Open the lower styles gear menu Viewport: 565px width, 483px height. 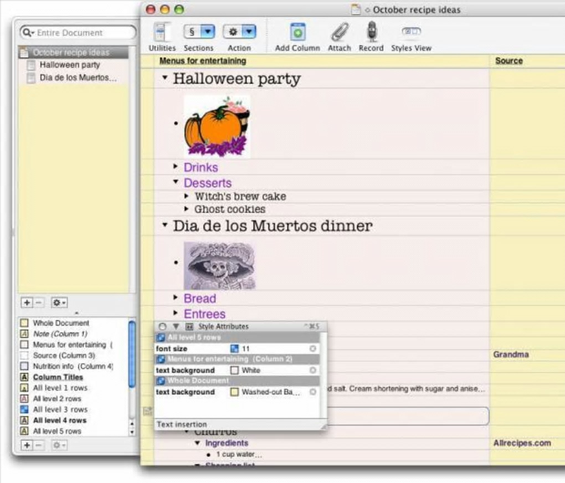click(x=59, y=445)
